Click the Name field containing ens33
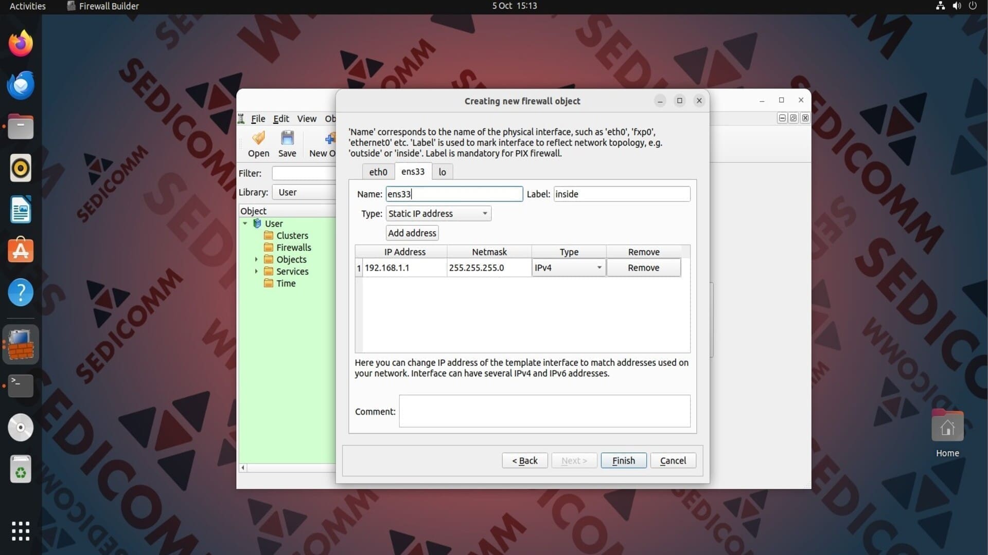Screen dimensions: 988x555 (x=454, y=194)
